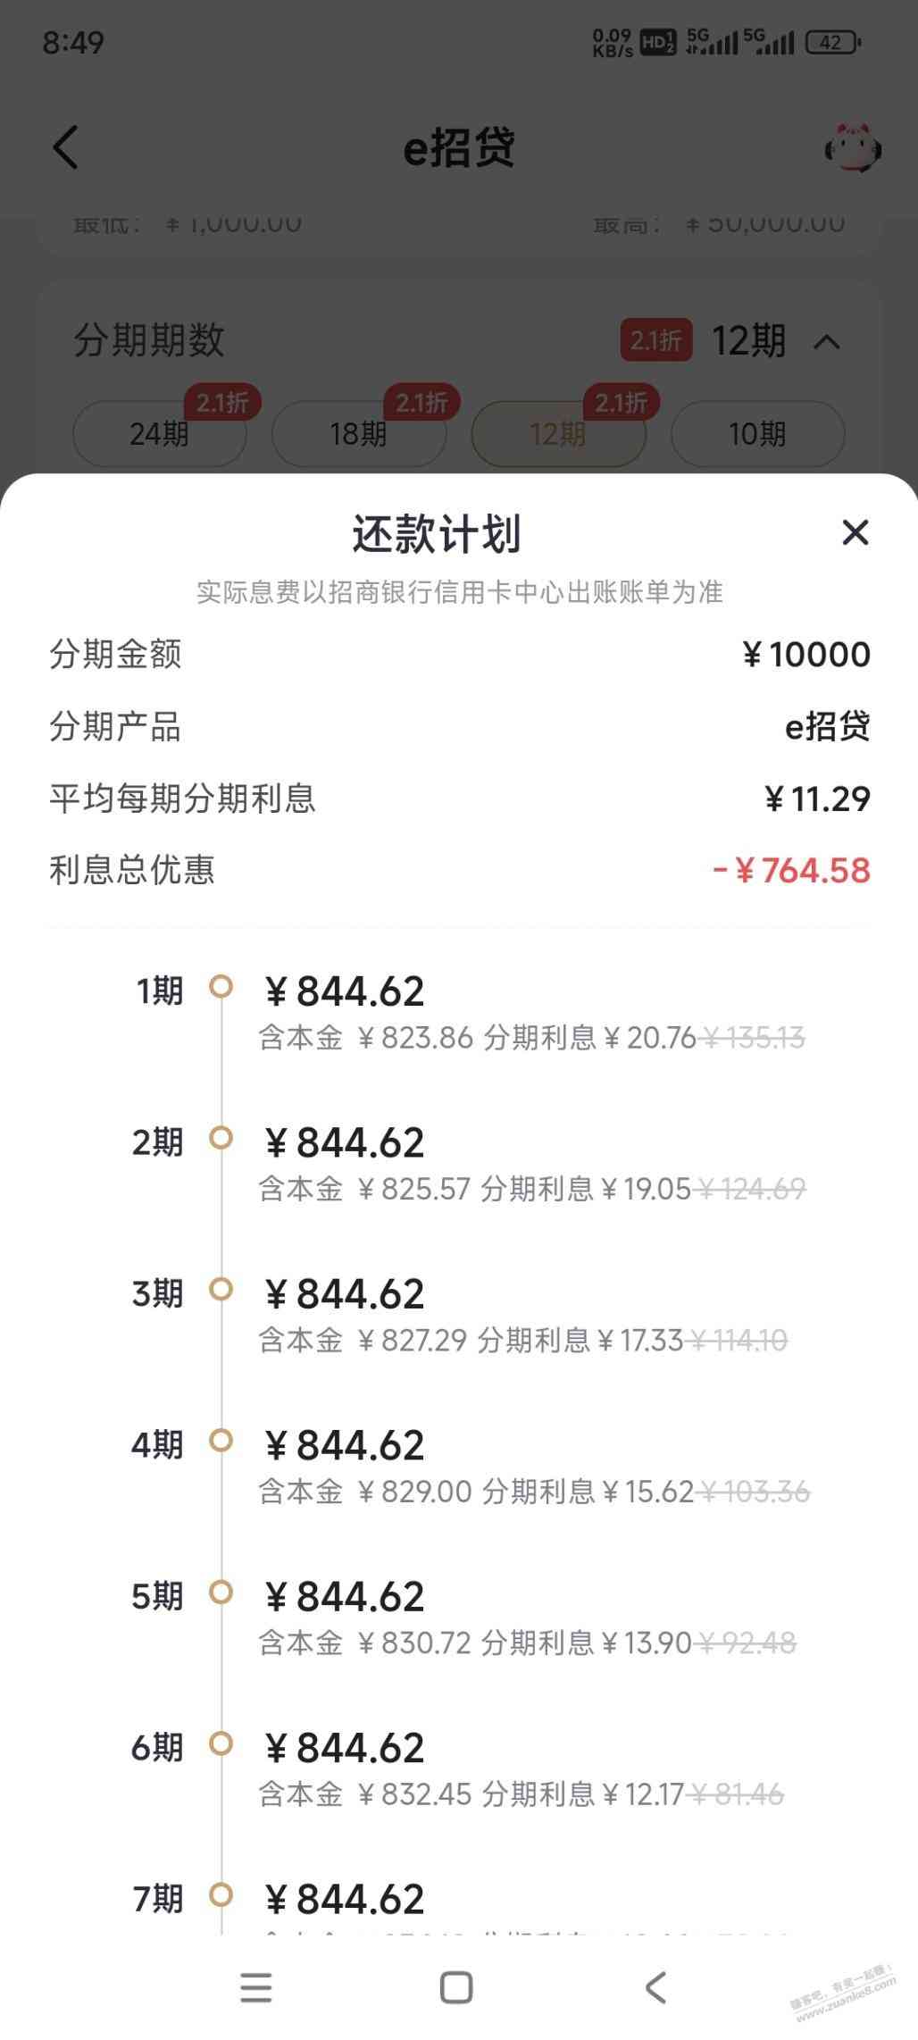Tap the 3期 timeline circle marker
This screenshot has width=918, height=2040.
pos(221,1290)
